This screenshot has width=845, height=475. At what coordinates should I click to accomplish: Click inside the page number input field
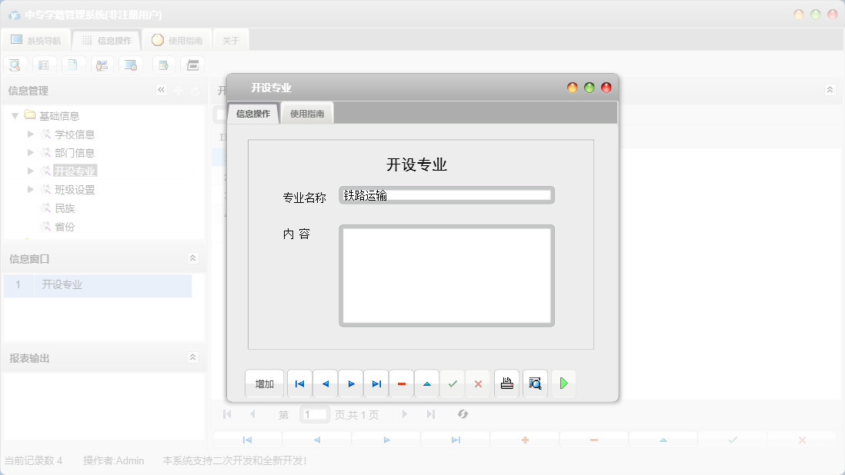(315, 414)
